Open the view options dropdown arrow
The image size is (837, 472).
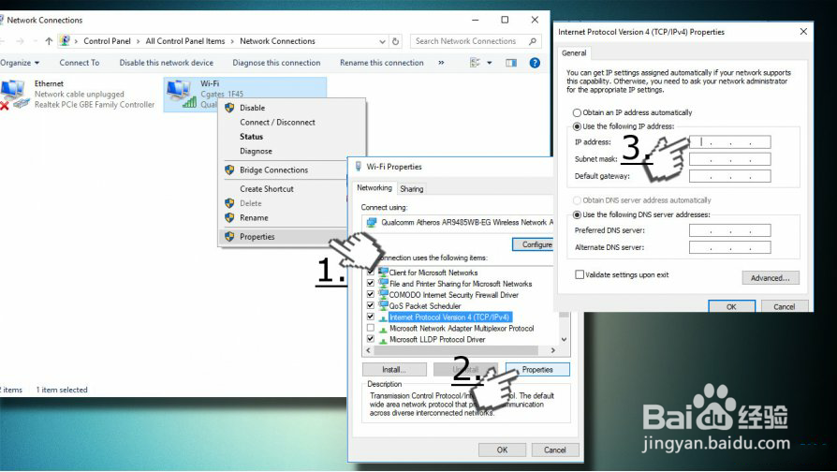[490, 63]
